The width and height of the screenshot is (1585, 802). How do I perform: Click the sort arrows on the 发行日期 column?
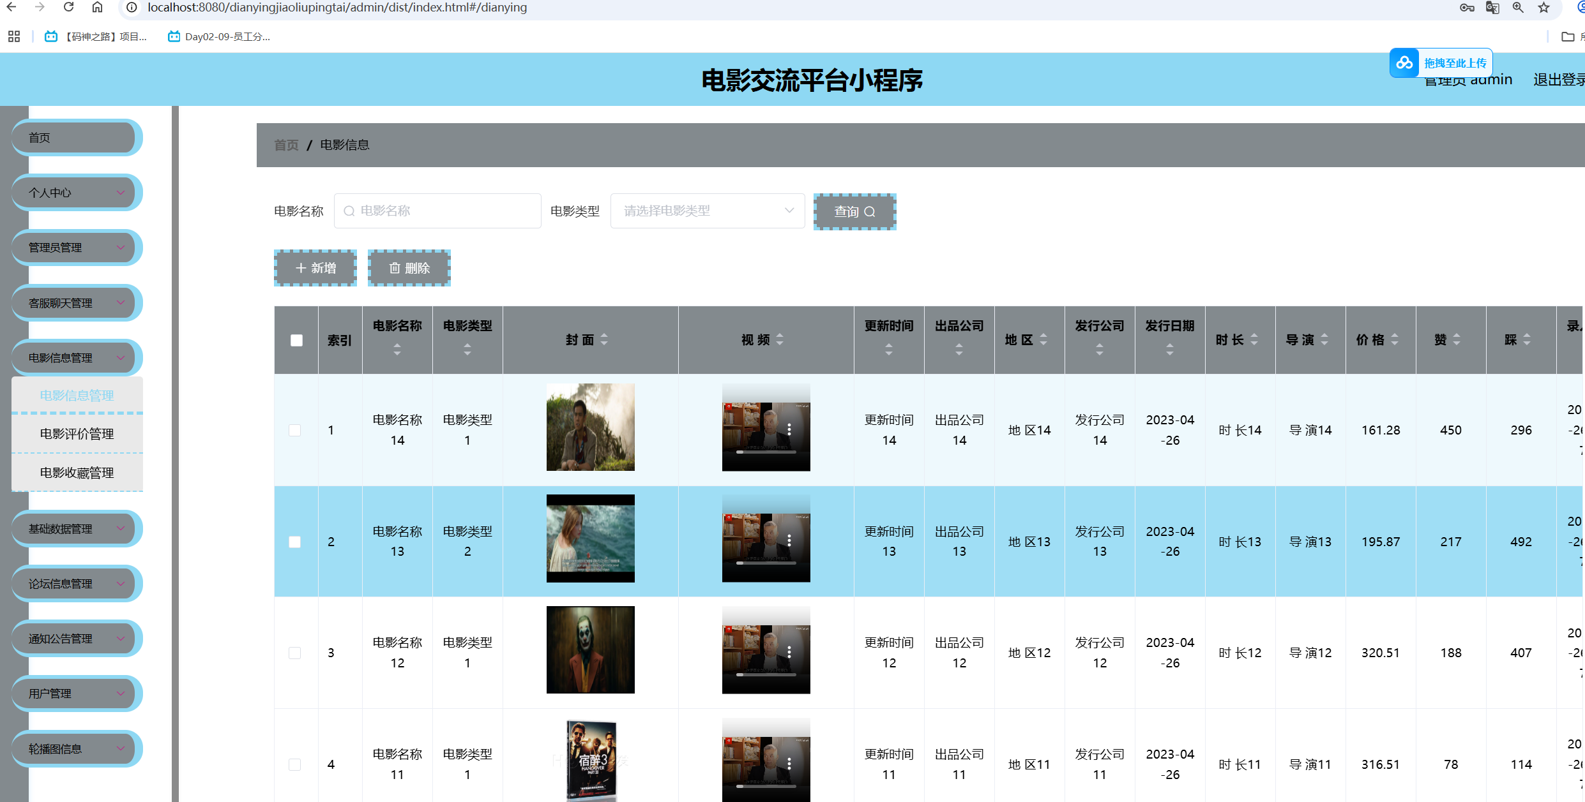click(1170, 349)
